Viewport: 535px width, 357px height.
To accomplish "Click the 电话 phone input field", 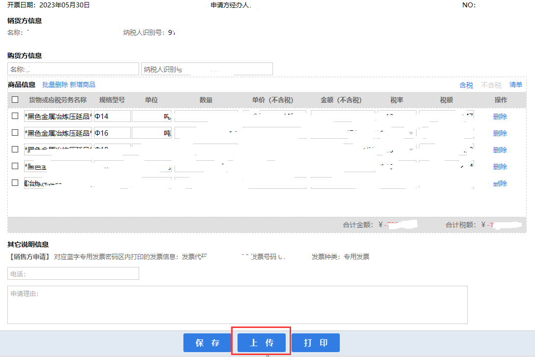I will pyautogui.click(x=73, y=273).
